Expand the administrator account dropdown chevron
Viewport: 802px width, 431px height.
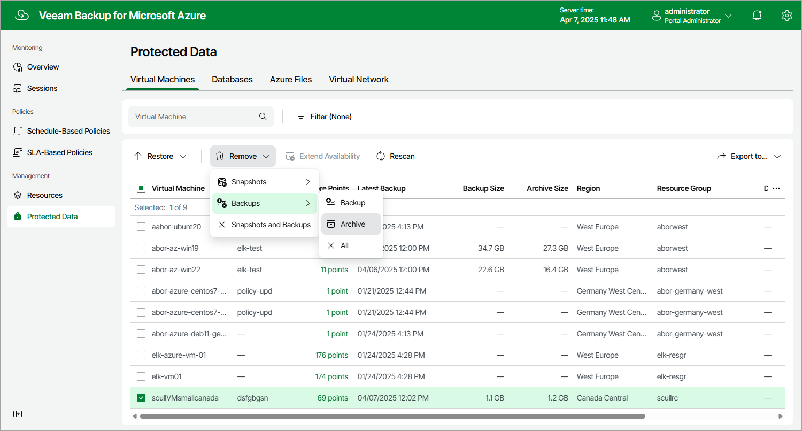coord(728,16)
